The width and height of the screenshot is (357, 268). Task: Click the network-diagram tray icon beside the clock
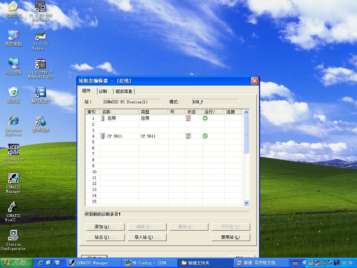pyautogui.click(x=336, y=263)
